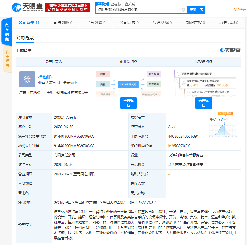The width and height of the screenshot is (247, 245).
Task: Click the score value 77
Action: point(220,119)
